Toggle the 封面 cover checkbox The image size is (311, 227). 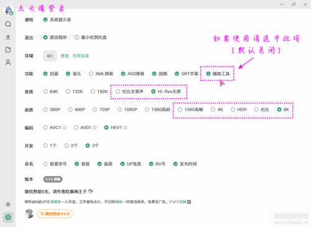45,73
